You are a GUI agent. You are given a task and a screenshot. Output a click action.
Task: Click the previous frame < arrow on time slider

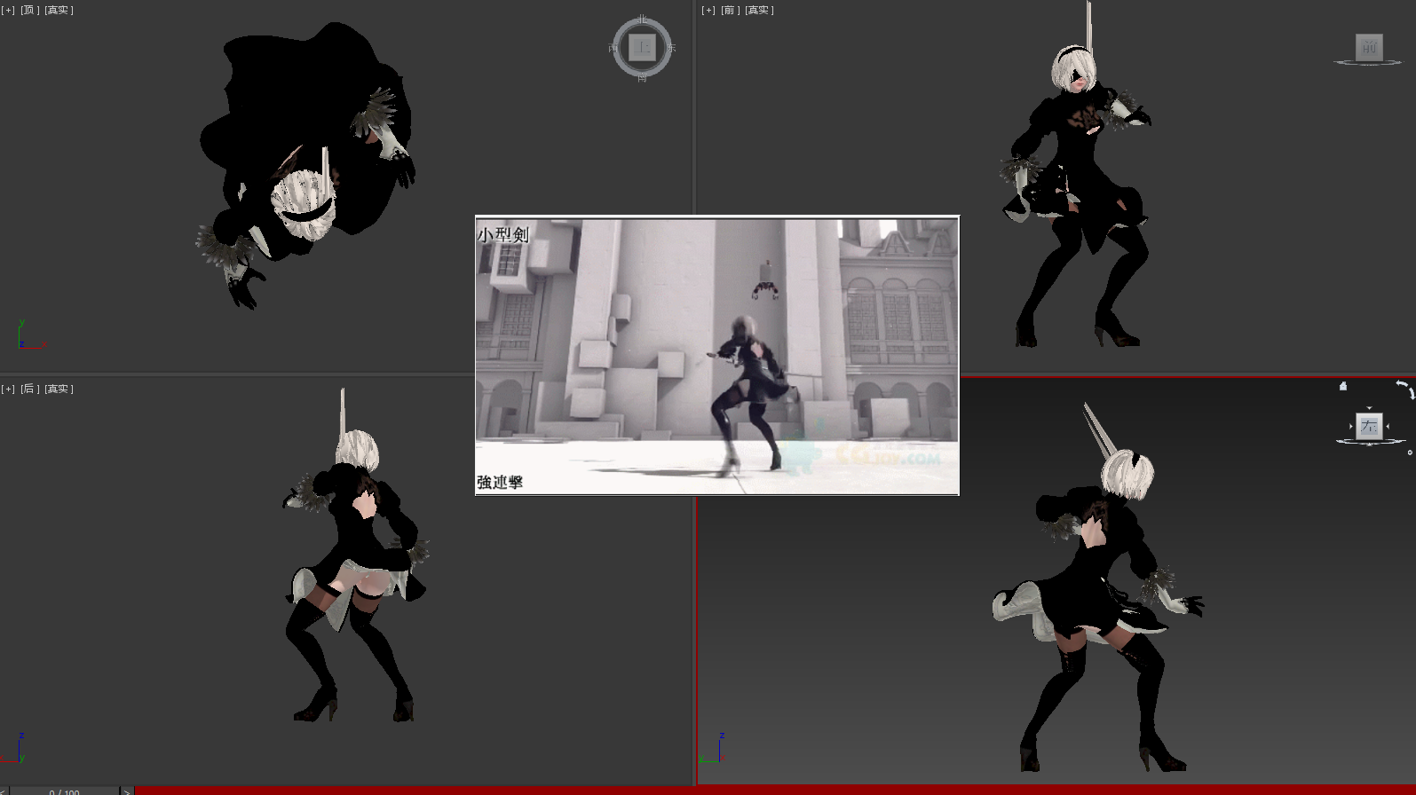4,791
